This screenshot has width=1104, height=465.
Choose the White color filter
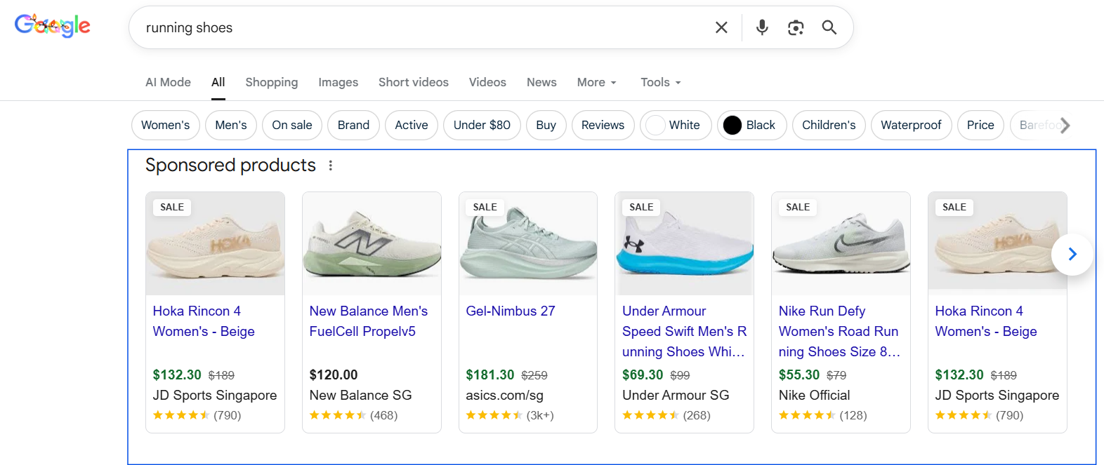click(x=676, y=125)
